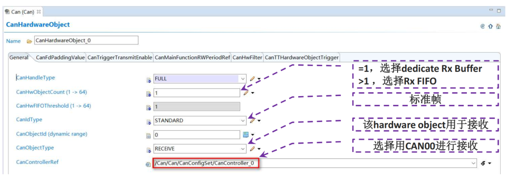Expand the CanControllerRef reference dropdown chevron
Viewport: 523px width, 182px height.
[473, 163]
